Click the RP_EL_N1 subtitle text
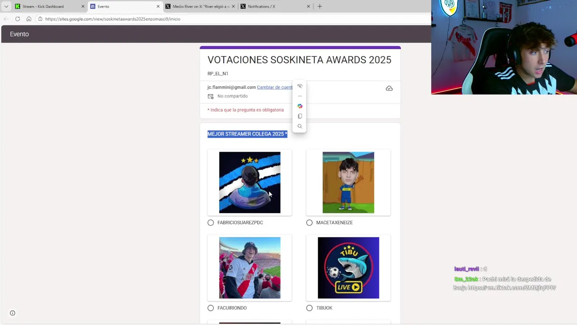The width and height of the screenshot is (577, 325). pyautogui.click(x=218, y=74)
